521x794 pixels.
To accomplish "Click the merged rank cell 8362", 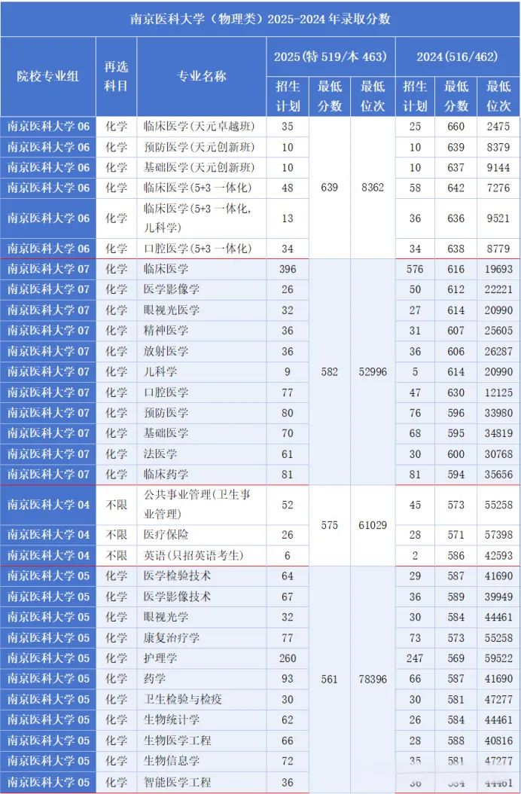I will [373, 188].
